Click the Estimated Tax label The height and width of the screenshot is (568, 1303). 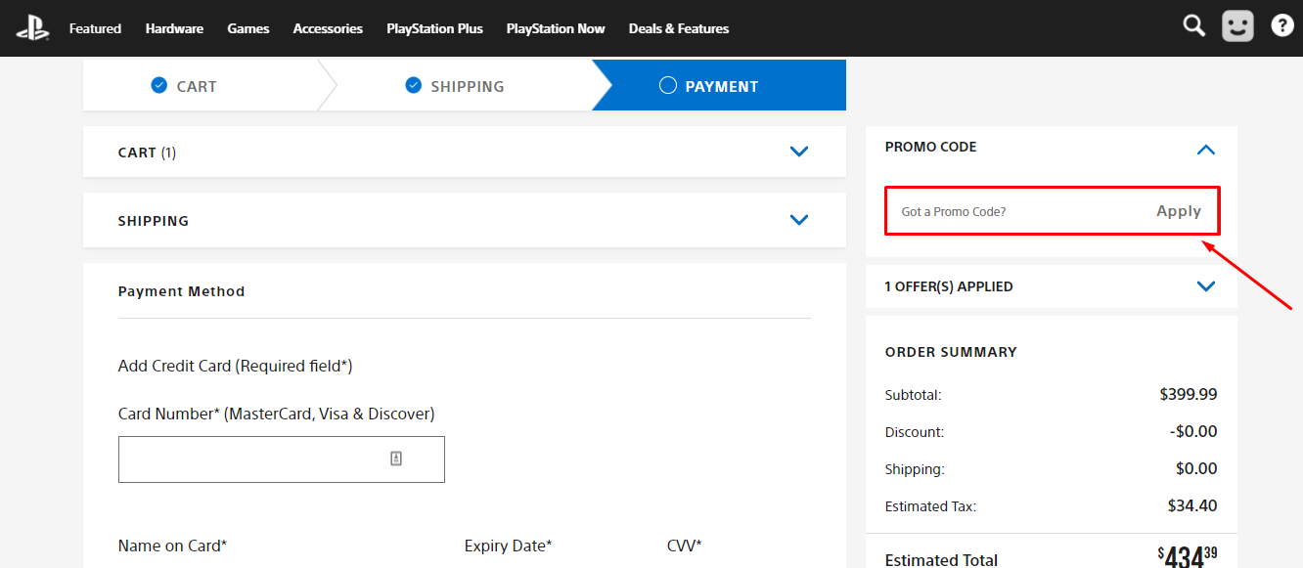click(930, 506)
